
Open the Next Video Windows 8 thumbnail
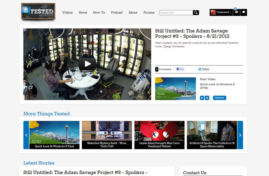click(176, 89)
